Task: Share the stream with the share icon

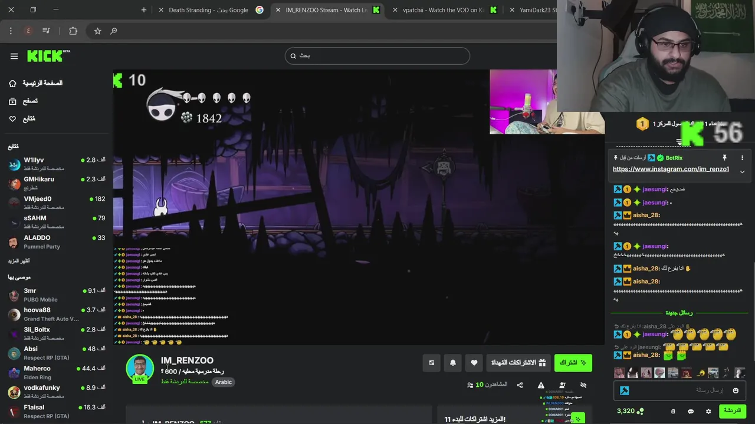Action: pos(520,385)
